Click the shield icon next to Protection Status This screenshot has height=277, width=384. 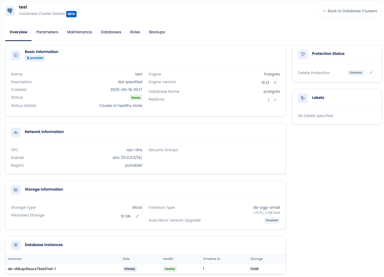click(x=303, y=54)
